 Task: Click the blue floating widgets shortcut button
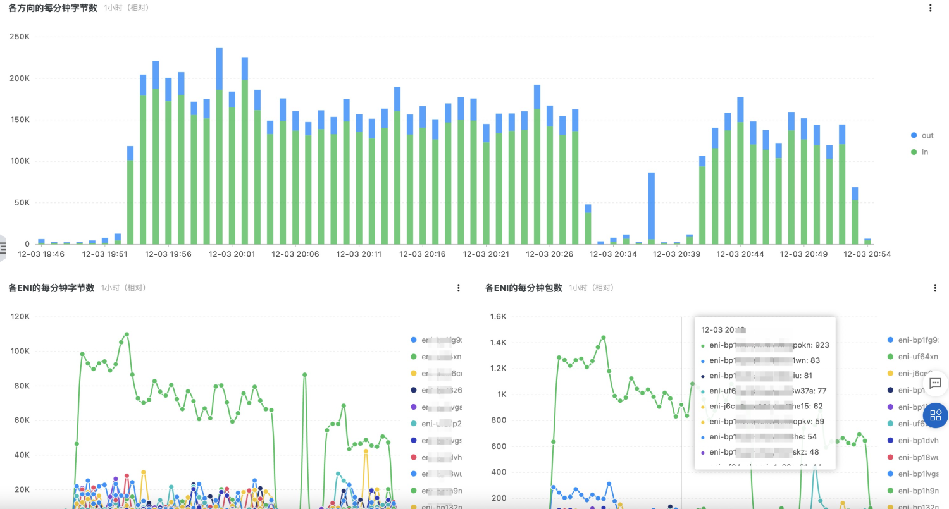click(x=935, y=414)
